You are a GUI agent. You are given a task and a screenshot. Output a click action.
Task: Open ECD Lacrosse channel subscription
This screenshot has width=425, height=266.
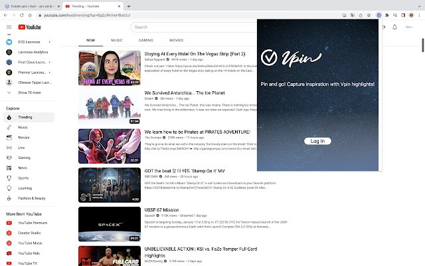29,42
